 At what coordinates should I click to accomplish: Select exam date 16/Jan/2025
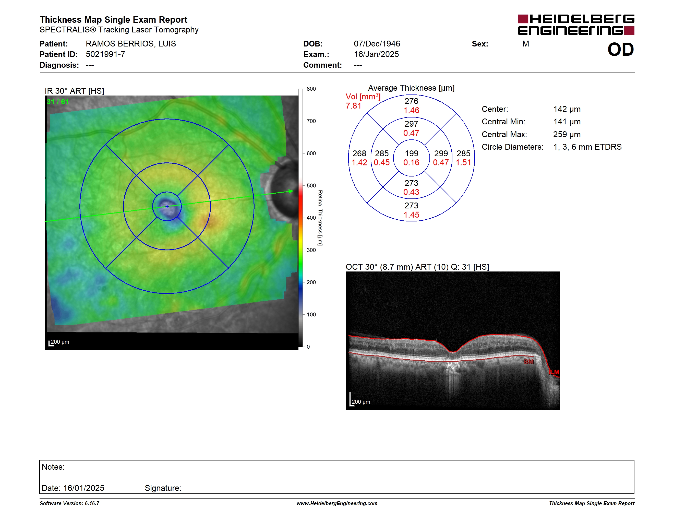pos(376,54)
